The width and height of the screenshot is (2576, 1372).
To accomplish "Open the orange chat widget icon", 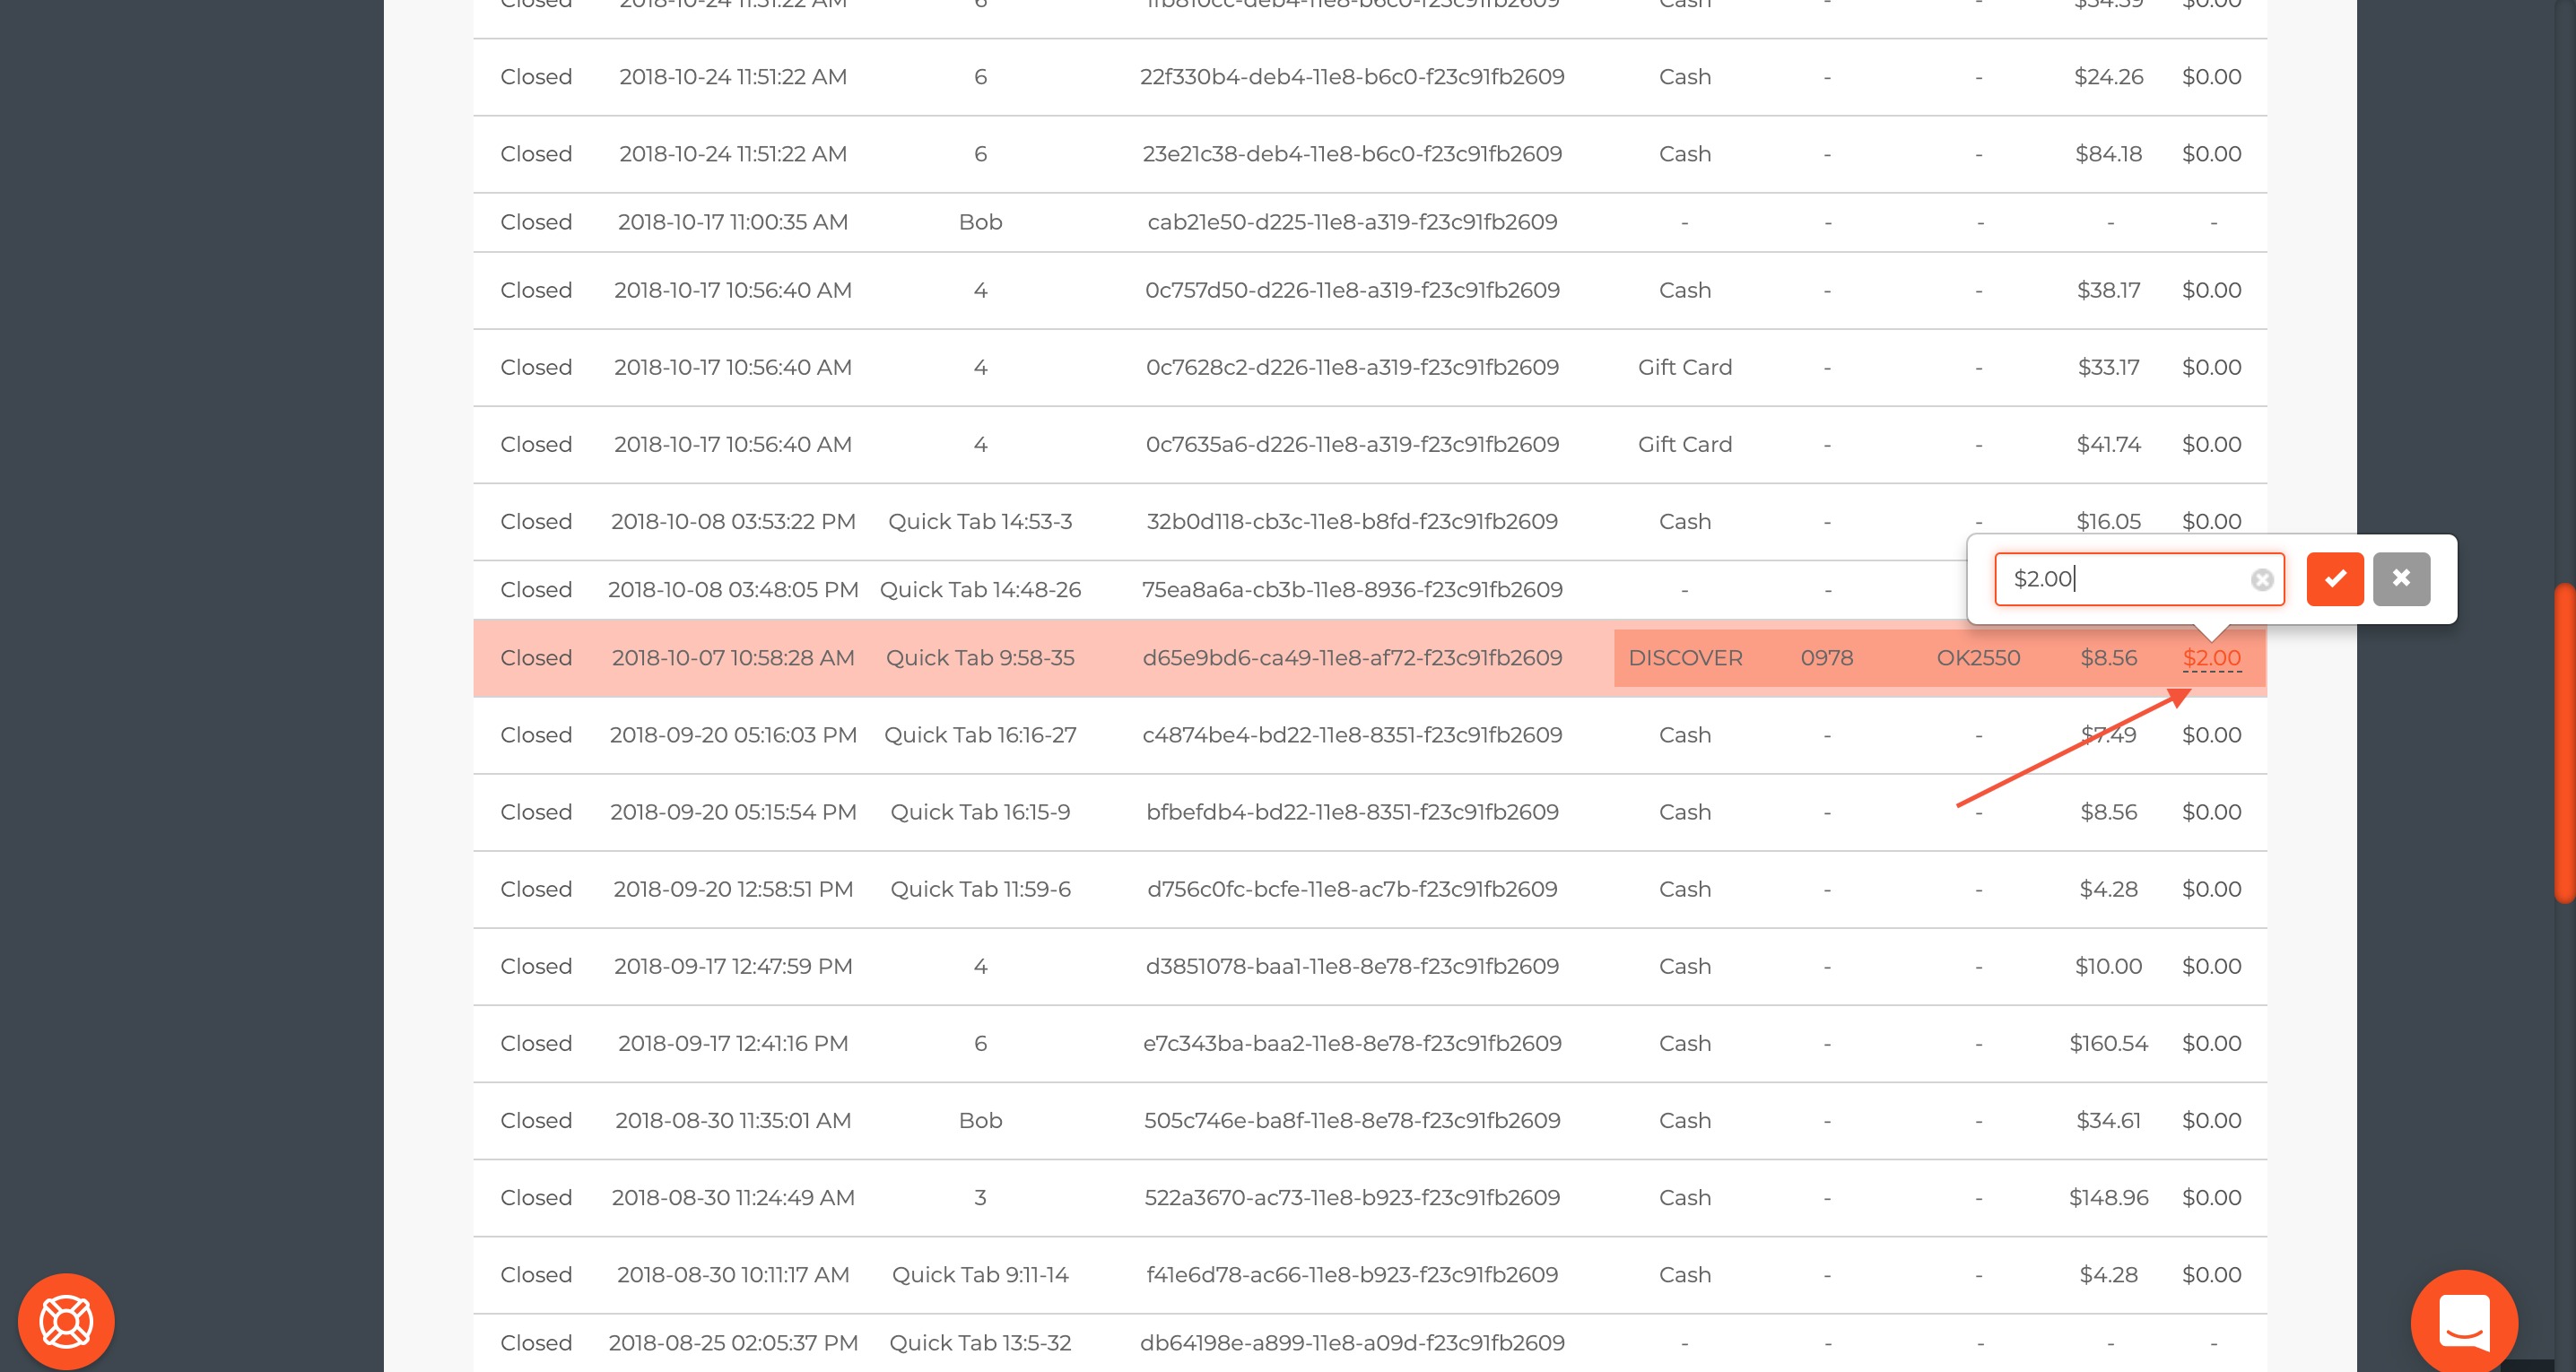I will [x=2463, y=1321].
